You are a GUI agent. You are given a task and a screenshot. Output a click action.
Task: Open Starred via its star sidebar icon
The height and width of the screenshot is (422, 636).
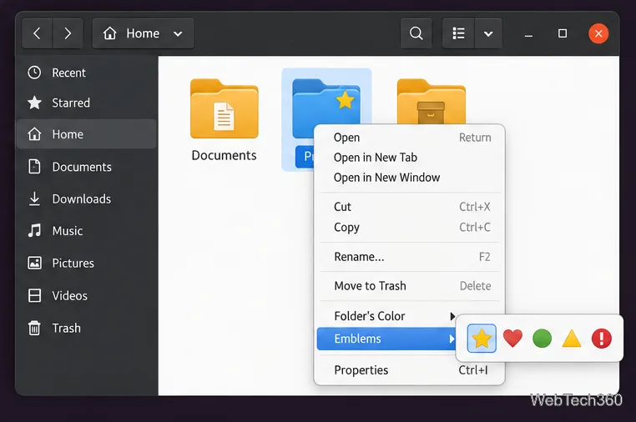[34, 103]
